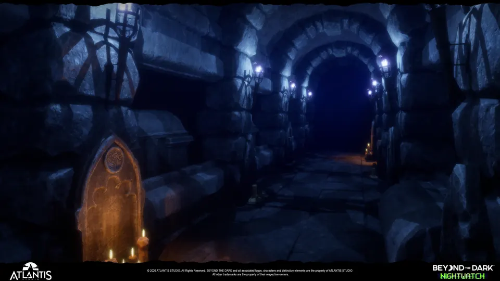The width and height of the screenshot is (500, 281).
Task: Click the Atlantis Studio logo
Action: point(31,271)
